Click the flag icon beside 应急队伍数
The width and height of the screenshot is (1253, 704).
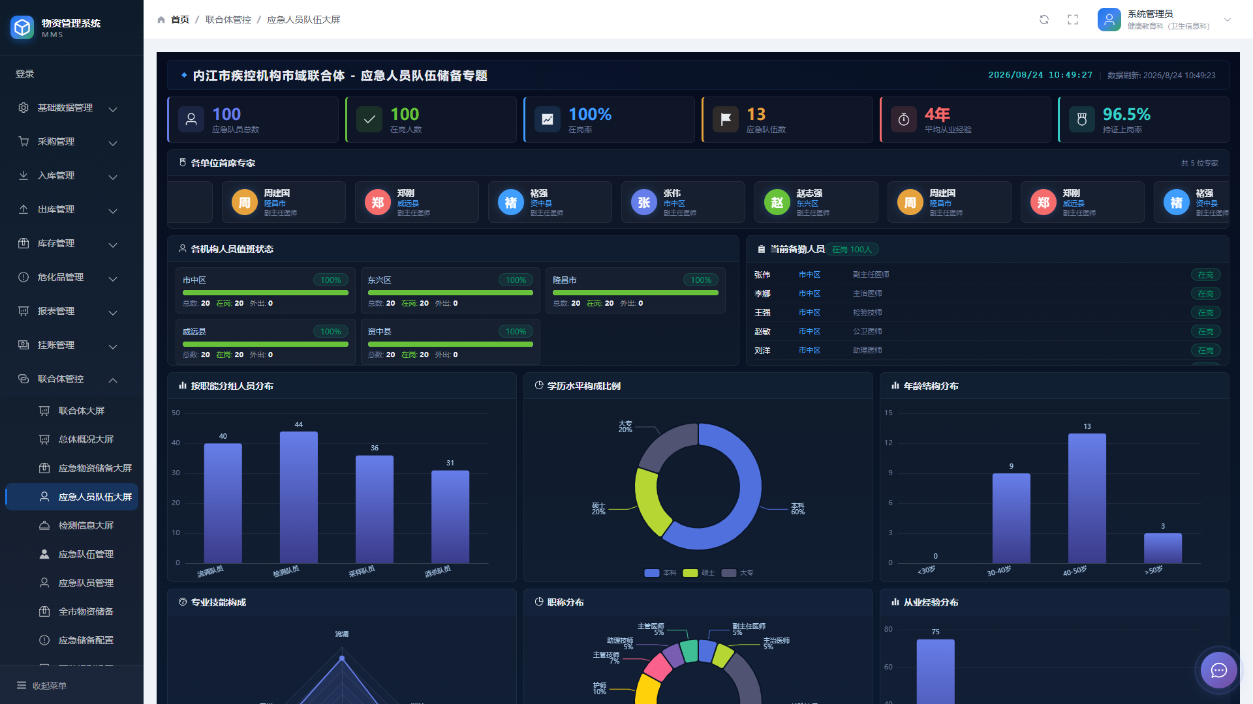(x=726, y=119)
